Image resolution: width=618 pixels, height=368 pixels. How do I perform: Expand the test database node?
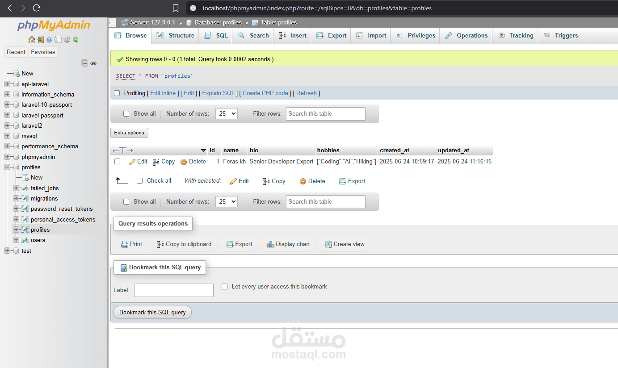click(7, 251)
